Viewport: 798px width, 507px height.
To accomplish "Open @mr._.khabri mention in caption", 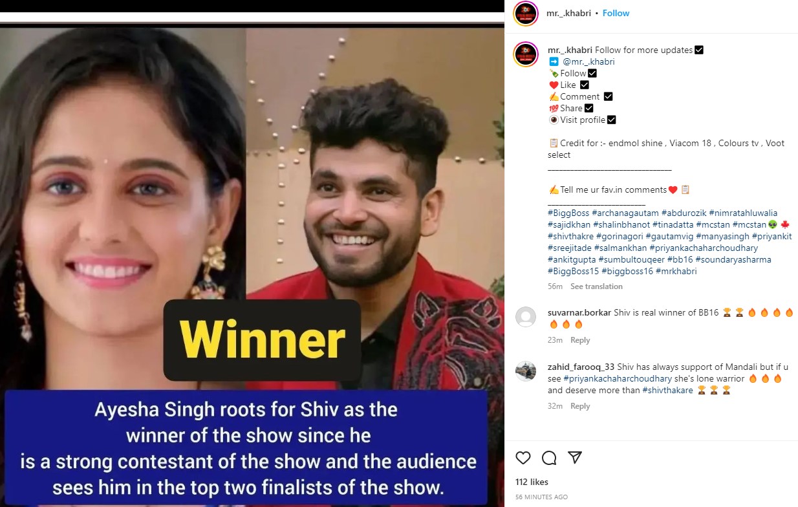I will (588, 61).
